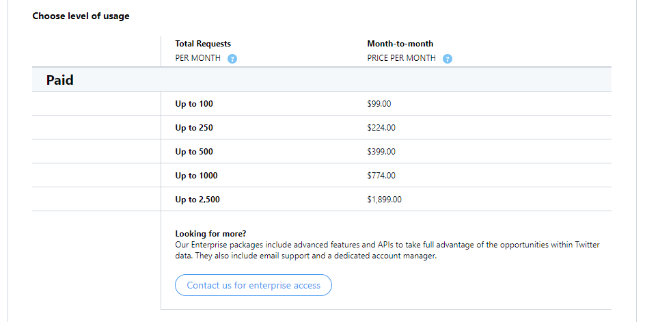Click the help icon beside PER MONTH
This screenshot has width=645, height=322.
[x=232, y=59]
